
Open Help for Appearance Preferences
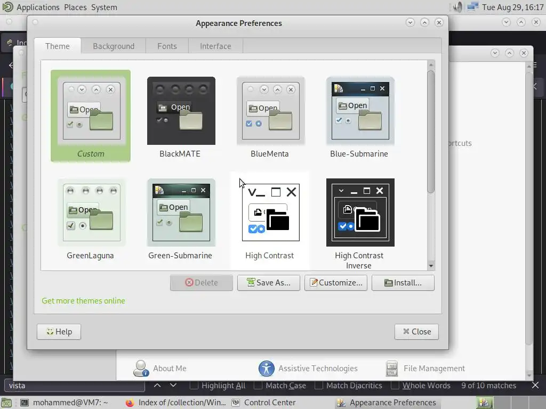click(x=59, y=332)
